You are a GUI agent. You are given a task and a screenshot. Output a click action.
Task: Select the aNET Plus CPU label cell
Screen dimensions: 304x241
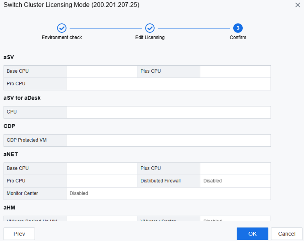point(168,169)
